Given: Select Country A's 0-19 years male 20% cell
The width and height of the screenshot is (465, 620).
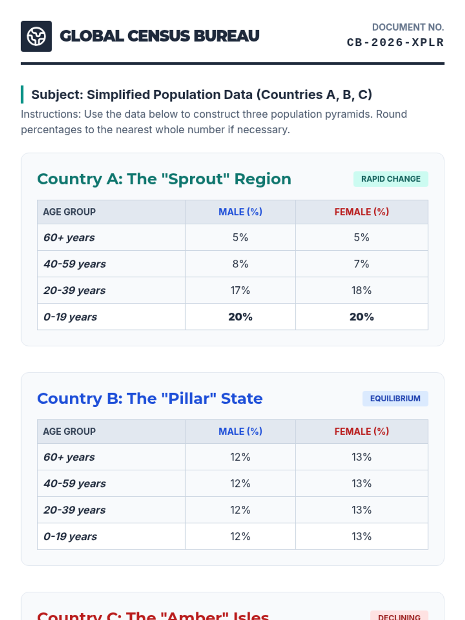Looking at the screenshot, I should (240, 317).
